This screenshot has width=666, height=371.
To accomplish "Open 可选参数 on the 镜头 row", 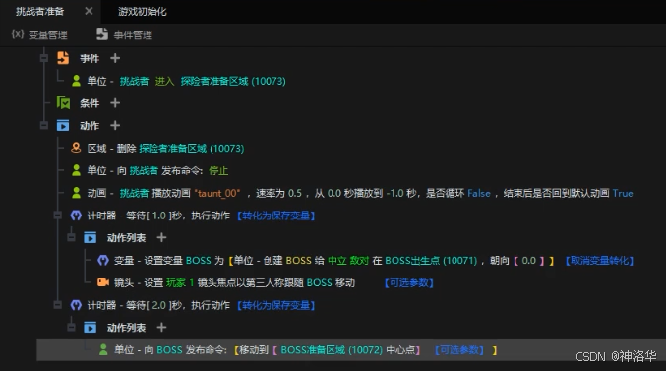I will [408, 283].
